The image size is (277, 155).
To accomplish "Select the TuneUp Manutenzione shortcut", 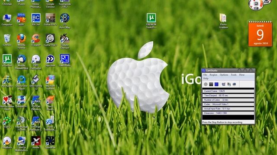I will click(21, 144).
